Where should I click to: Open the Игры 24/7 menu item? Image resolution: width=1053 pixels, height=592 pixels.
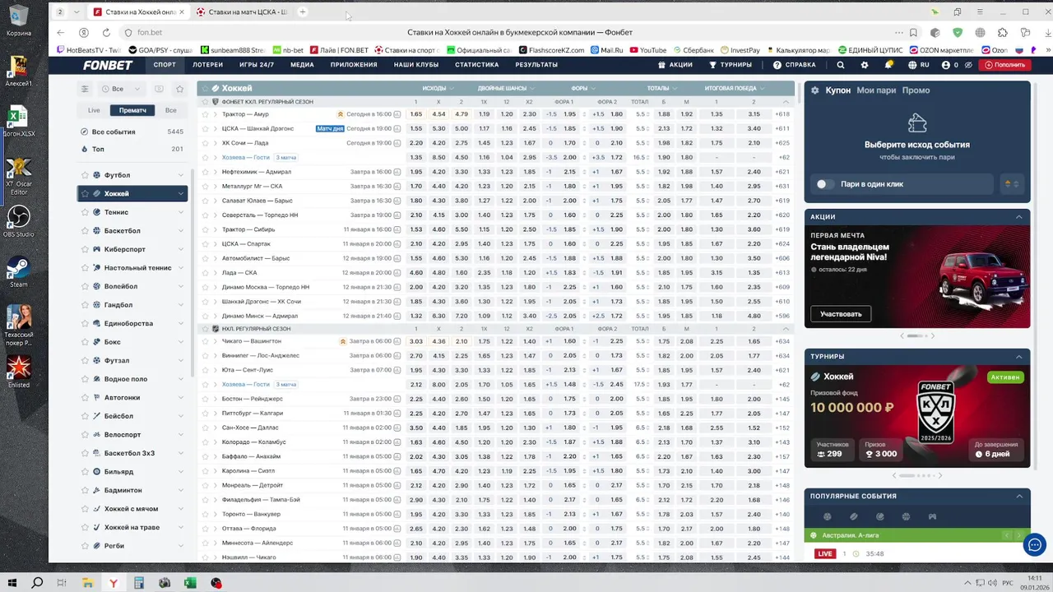[257, 65]
